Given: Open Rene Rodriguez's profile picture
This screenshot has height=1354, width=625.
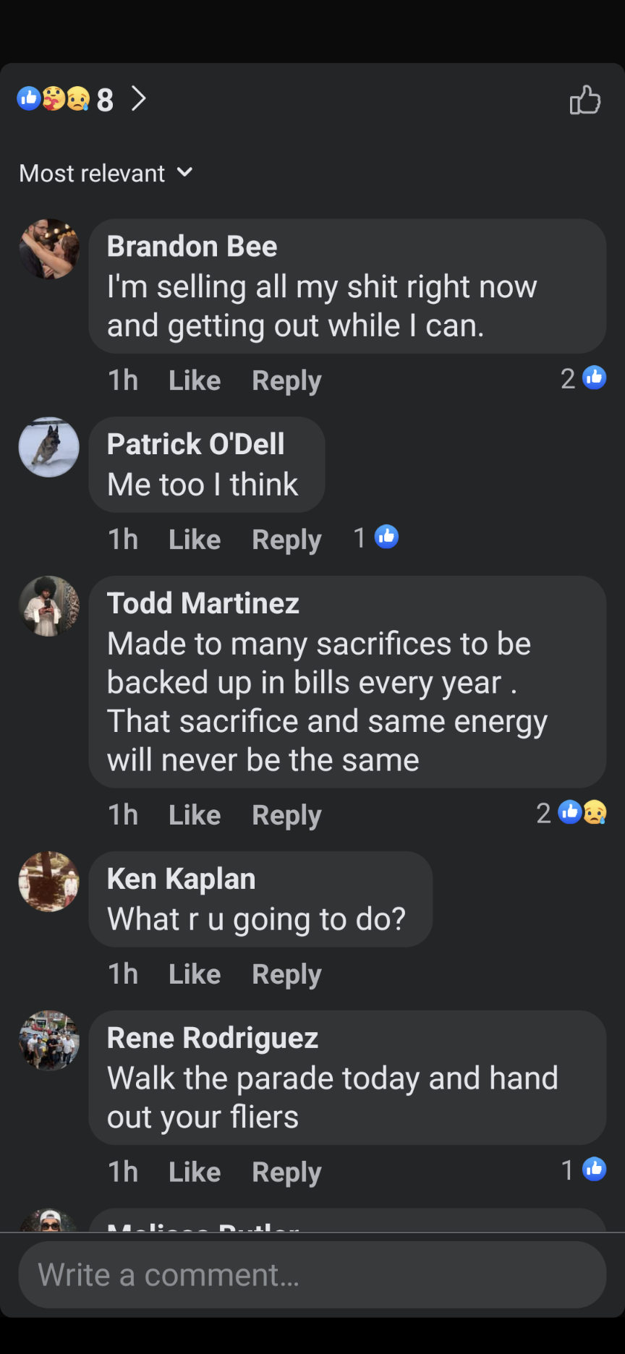Looking at the screenshot, I should (49, 1041).
